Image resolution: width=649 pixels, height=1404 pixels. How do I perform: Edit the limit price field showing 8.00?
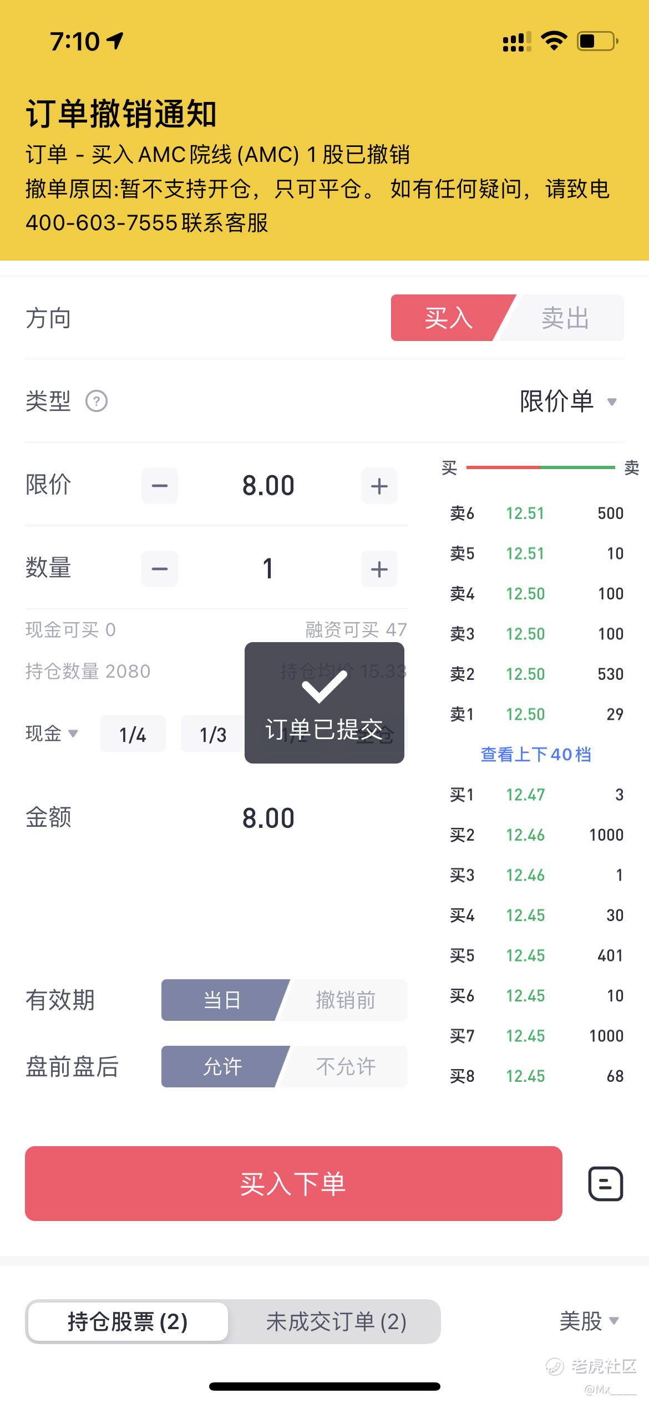point(268,486)
